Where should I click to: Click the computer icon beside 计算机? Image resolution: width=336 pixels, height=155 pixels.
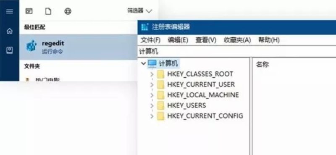pos(152,64)
